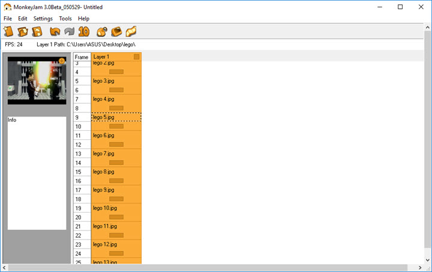Open the Settings menu
This screenshot has height=272, width=432.
[43, 19]
